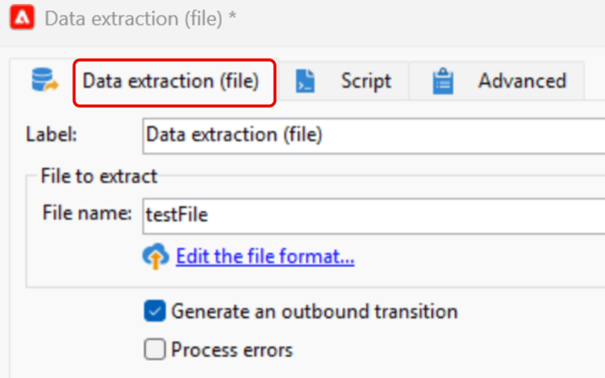Click the "File to extract" group heading
The image size is (605, 378).
(98, 175)
